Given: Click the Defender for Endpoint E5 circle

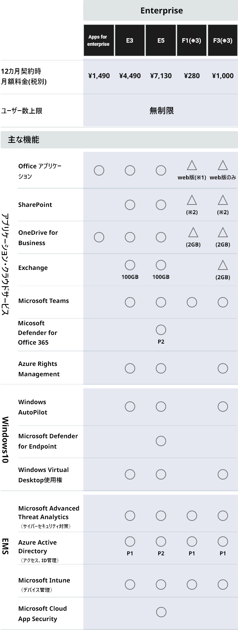Looking at the screenshot, I should coord(161,441).
